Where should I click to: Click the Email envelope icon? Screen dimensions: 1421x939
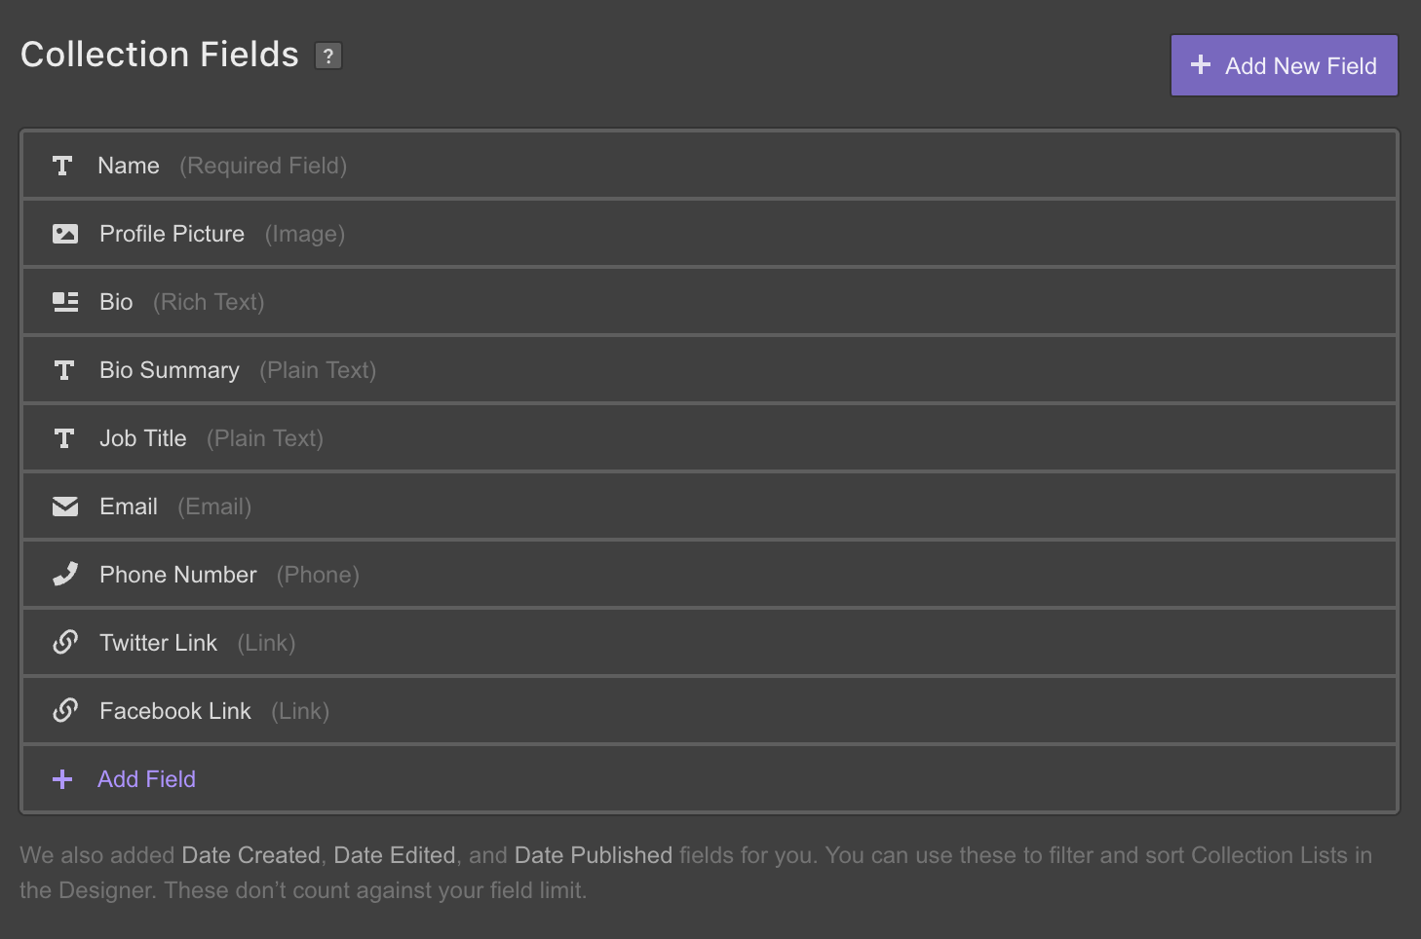(65, 507)
